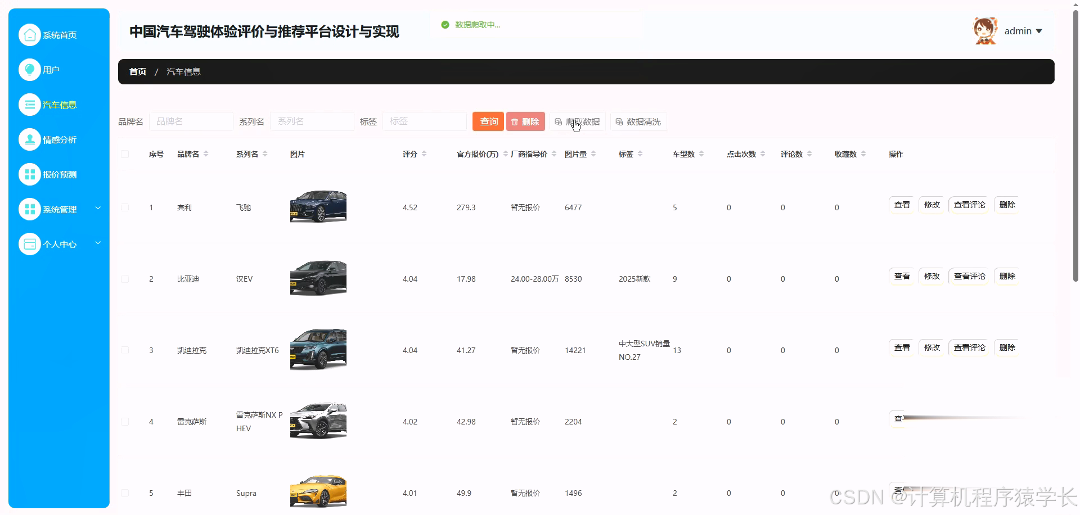Viewport: 1080px width, 515px height.
Task: Expand the 系统管理 submenu chevron
Action: pyautogui.click(x=98, y=208)
